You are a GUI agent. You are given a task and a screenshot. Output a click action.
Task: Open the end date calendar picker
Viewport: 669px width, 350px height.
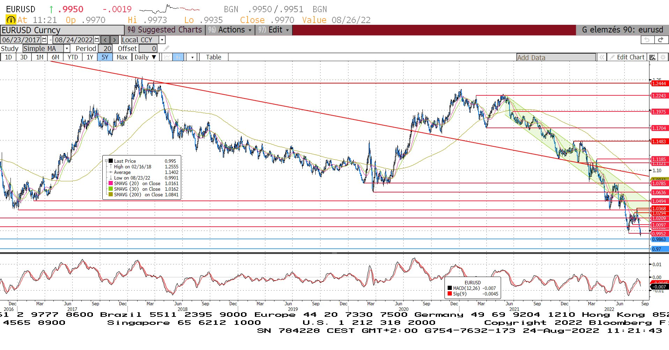(x=97, y=40)
